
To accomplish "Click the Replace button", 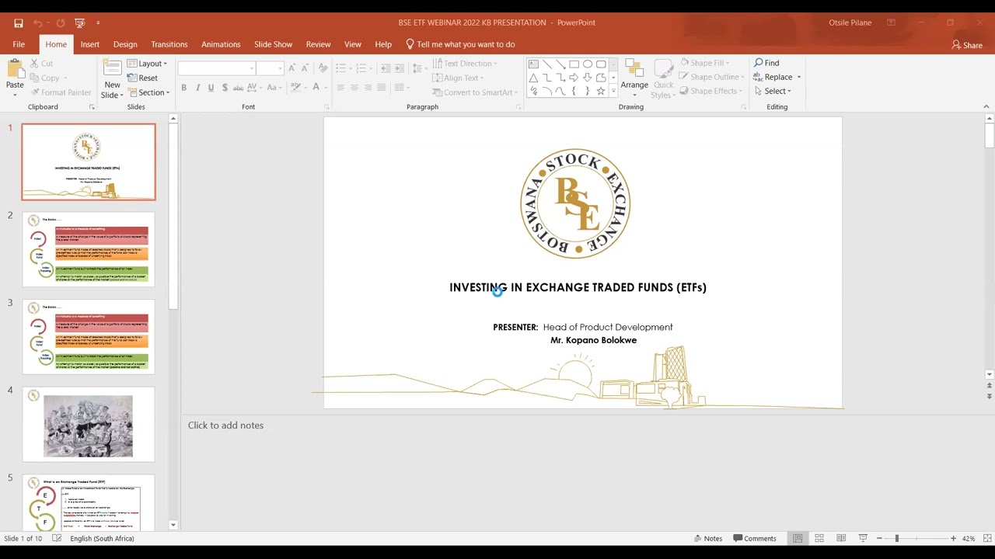I will coord(777,77).
